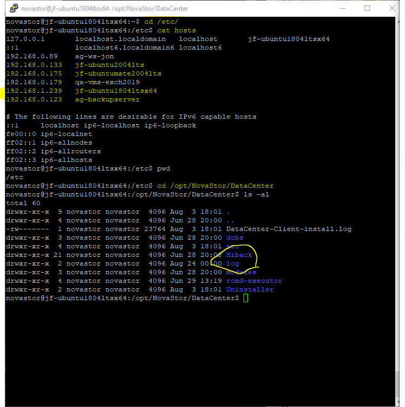Screen dimensions: 405x407
Task: Click 'DataCenter-Client-install.log' file name
Action: pos(289,229)
